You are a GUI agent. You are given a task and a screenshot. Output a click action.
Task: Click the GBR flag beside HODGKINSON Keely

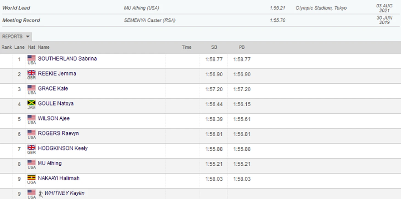point(32,148)
